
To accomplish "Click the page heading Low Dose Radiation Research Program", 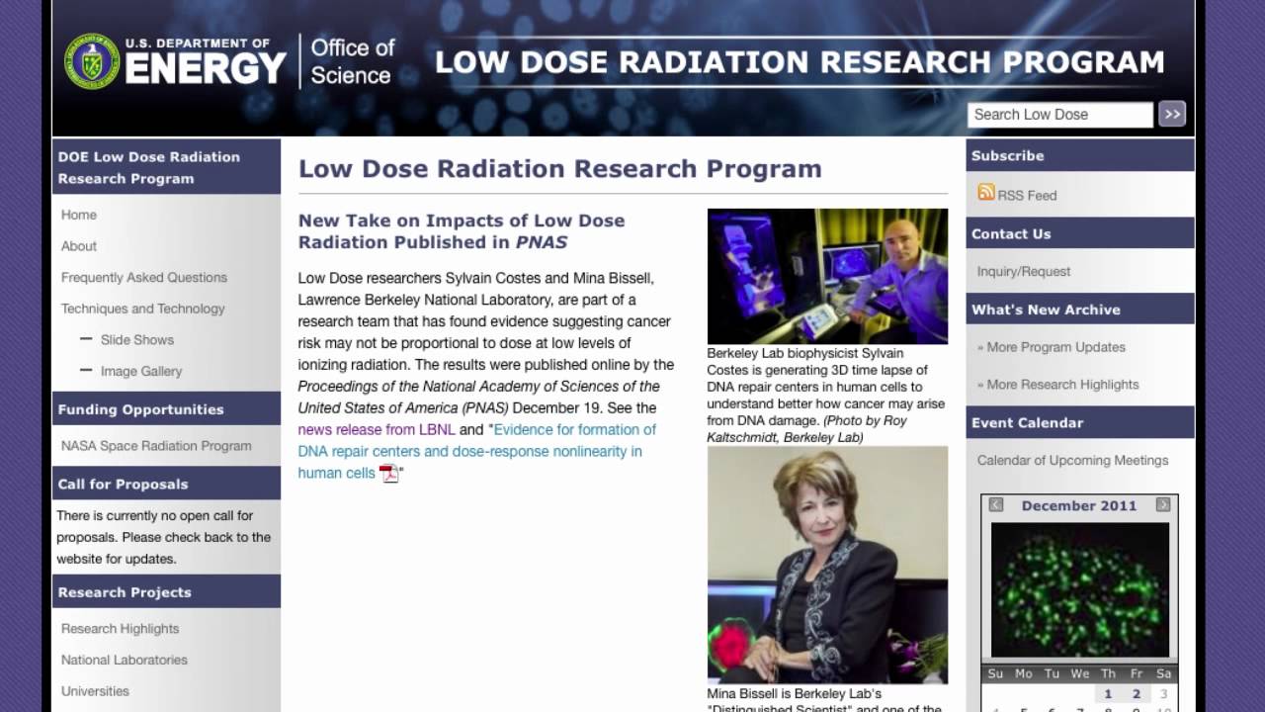I will 560,168.
